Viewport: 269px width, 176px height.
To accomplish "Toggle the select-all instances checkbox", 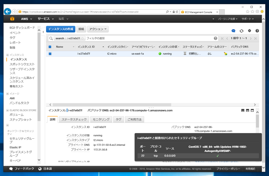I will (50, 46).
